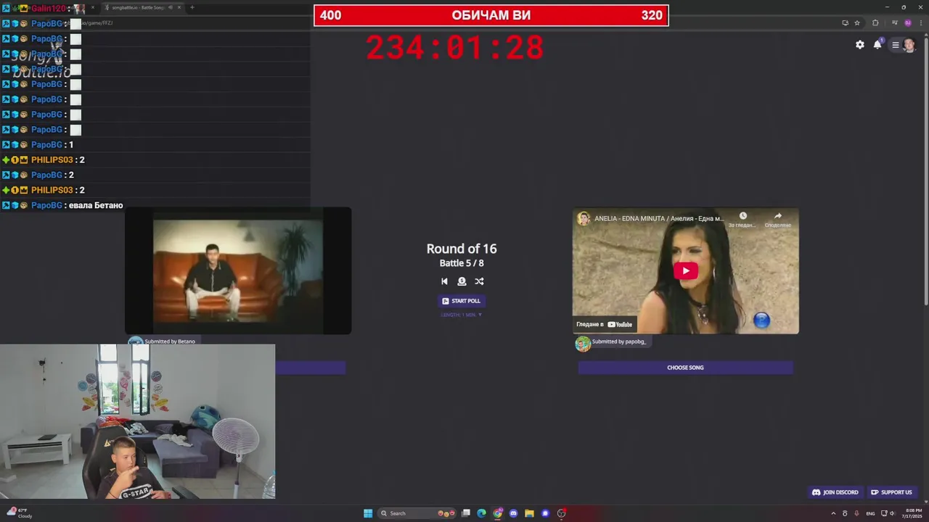Open the poll LENGTH: 1 MIN. dropdown
Image resolution: width=929 pixels, height=522 pixels.
click(x=462, y=315)
